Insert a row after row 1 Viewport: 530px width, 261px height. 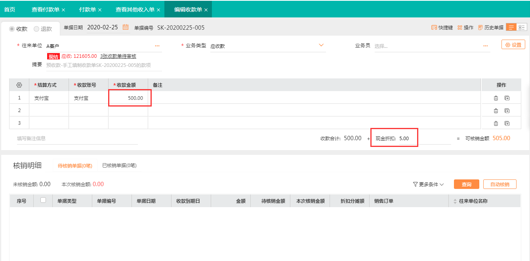coord(507,98)
